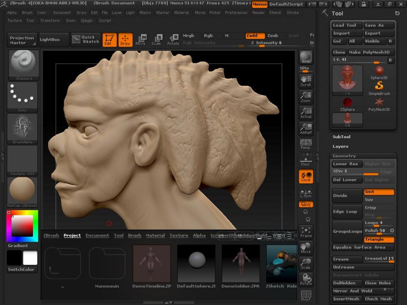
Task: Open the Quick Sketch tool
Action: [86, 39]
